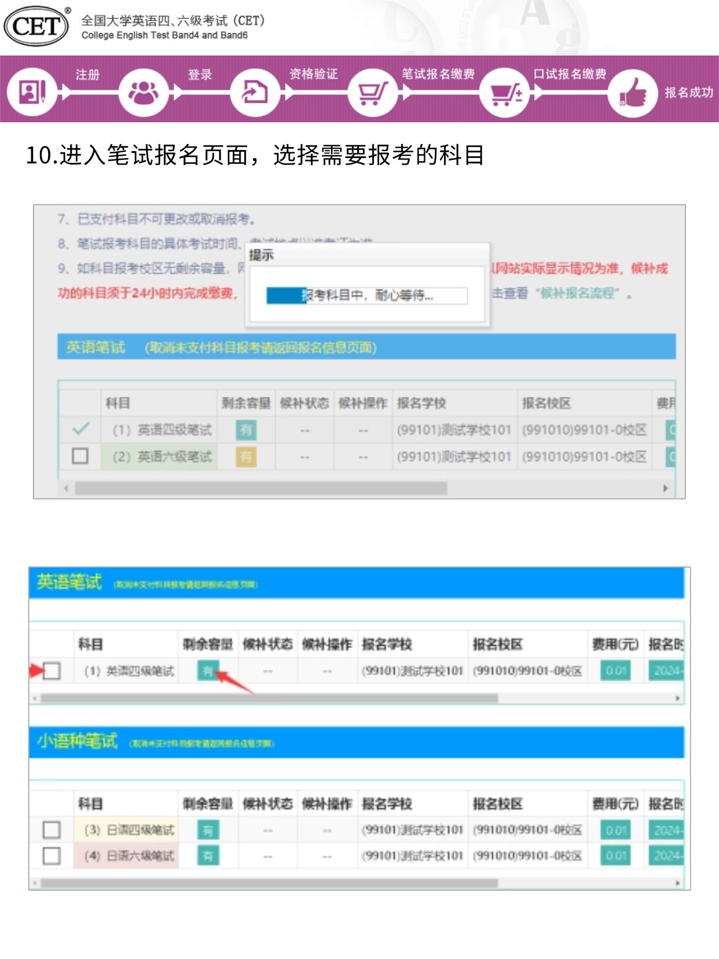Click right scroll arrow below 小语种笔试 table
Screen dimensions: 719x959
point(677,883)
